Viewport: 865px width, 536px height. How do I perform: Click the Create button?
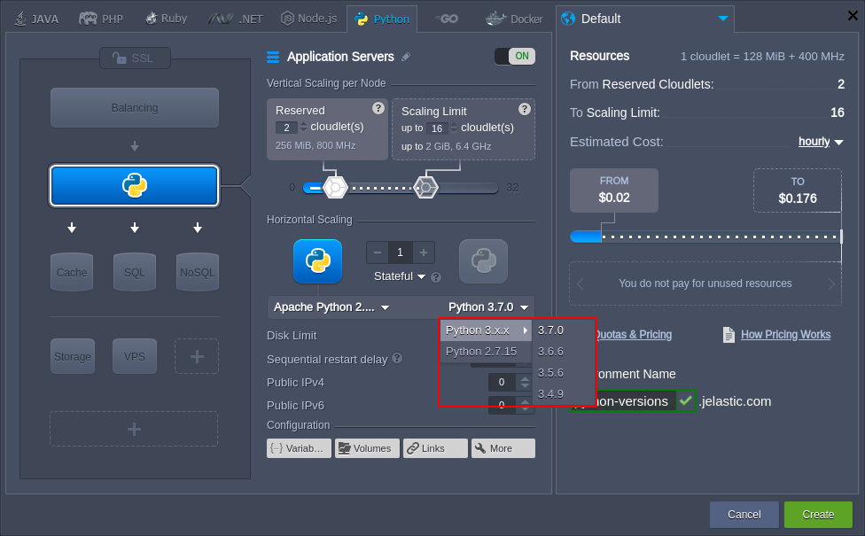[817, 515]
